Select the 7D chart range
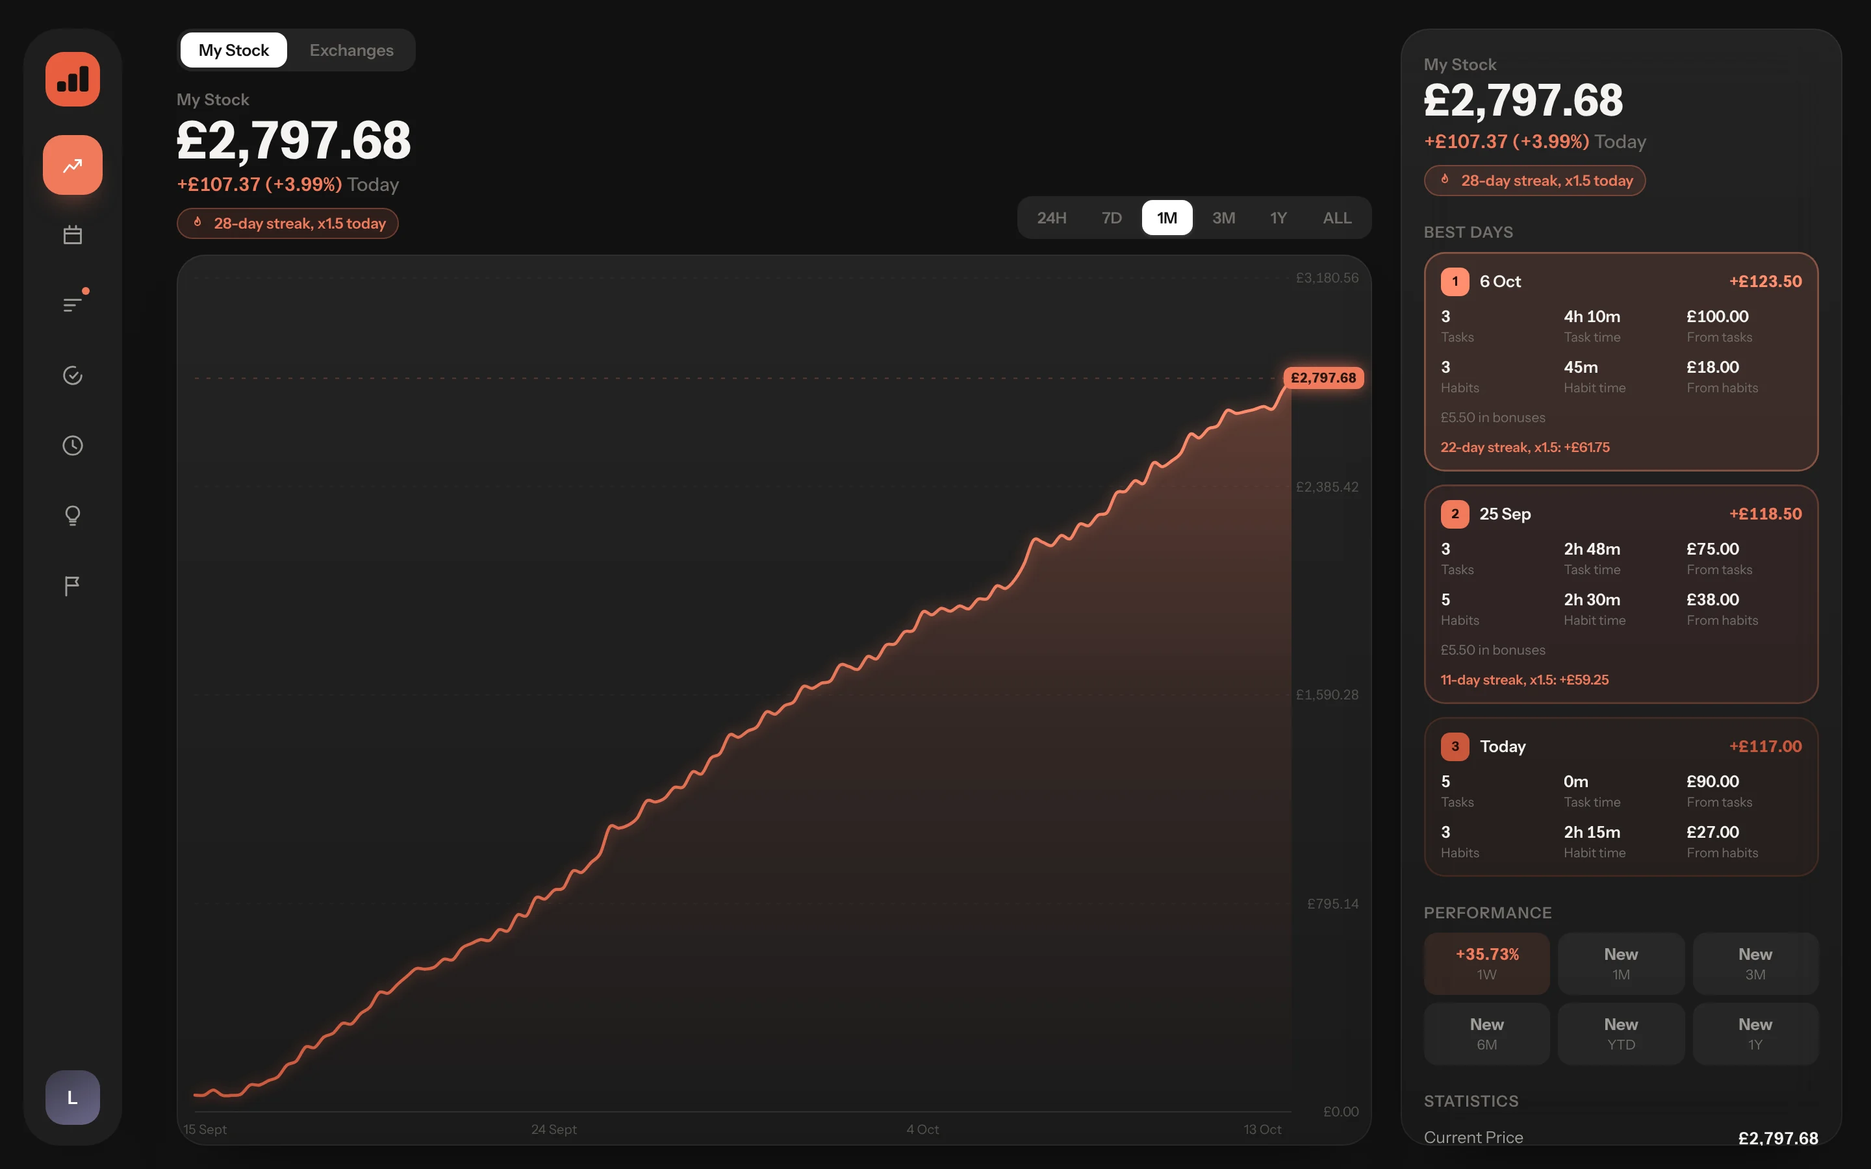The image size is (1871, 1169). (x=1111, y=218)
